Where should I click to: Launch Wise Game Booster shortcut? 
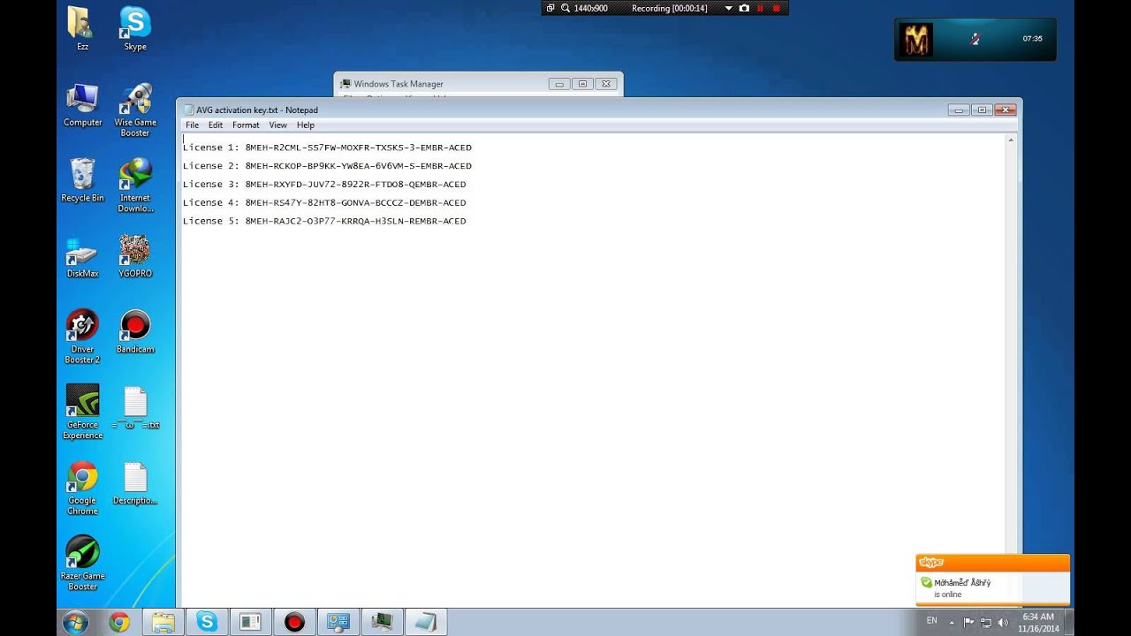click(135, 110)
